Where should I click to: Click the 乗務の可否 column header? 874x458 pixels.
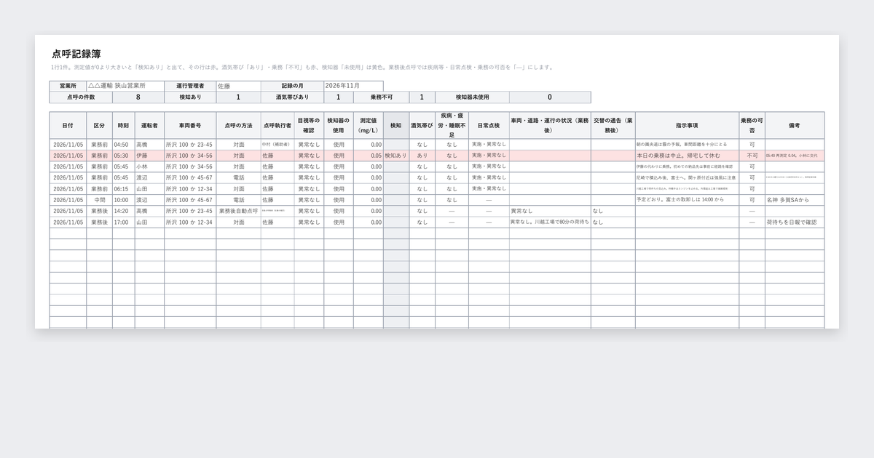(752, 125)
